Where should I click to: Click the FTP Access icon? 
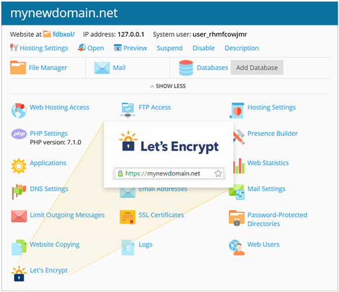pyautogui.click(x=127, y=110)
